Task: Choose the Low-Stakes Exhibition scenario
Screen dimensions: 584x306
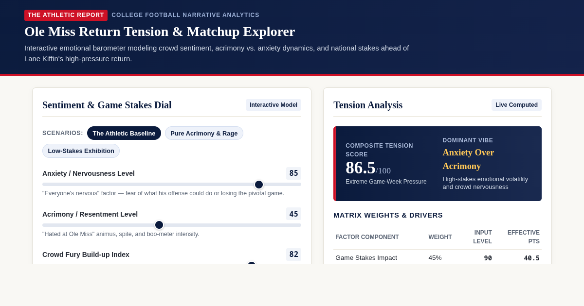Action: 81,151
